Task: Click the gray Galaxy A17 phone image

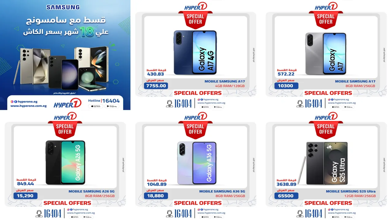Action: [x=326, y=54]
